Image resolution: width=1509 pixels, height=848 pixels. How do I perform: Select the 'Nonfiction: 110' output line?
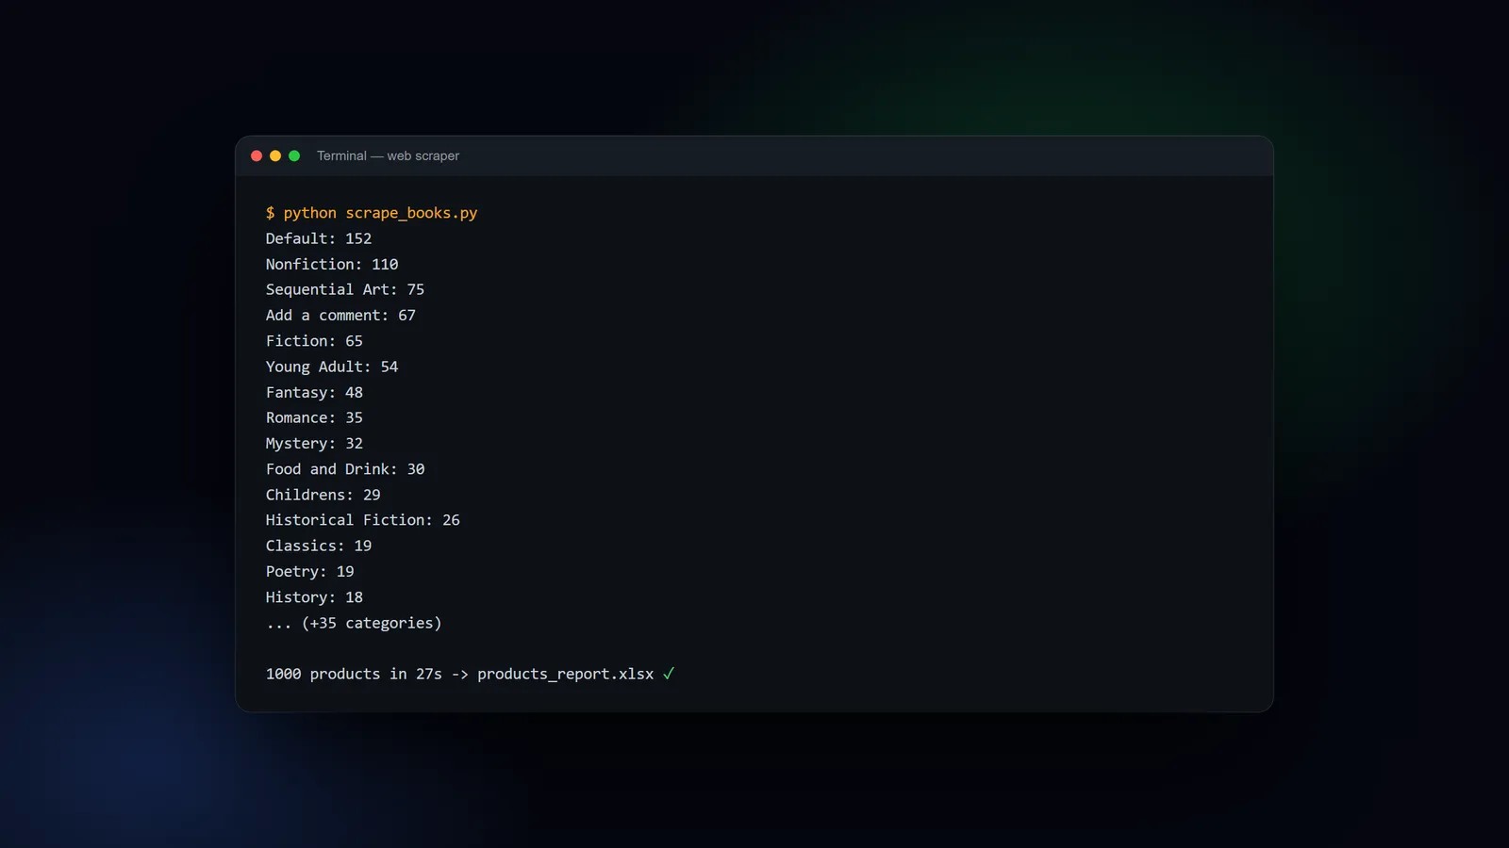332,264
